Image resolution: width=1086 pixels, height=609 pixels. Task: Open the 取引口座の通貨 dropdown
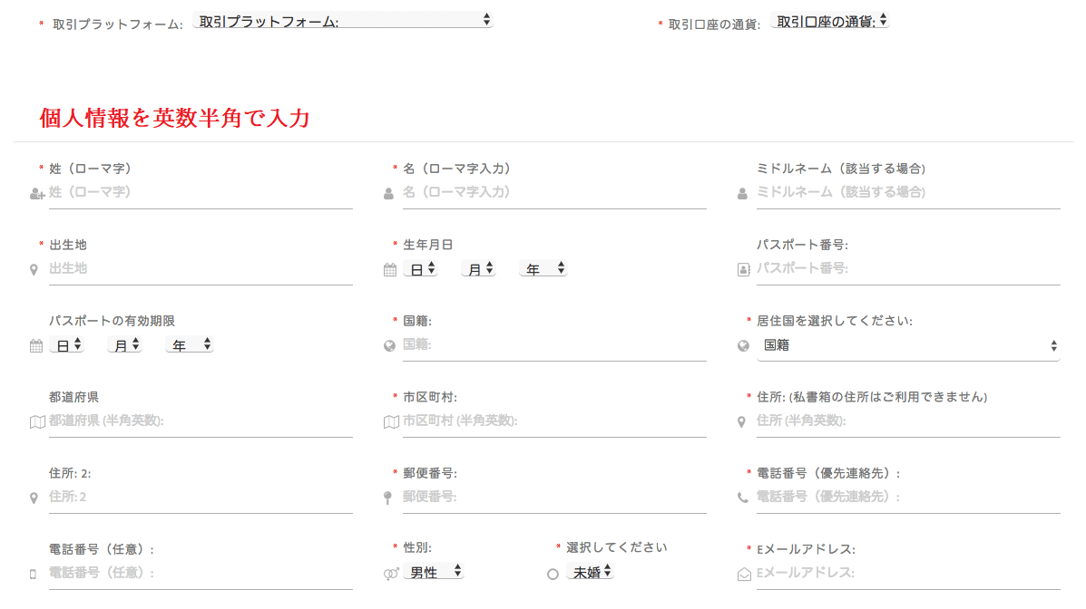coord(829,20)
